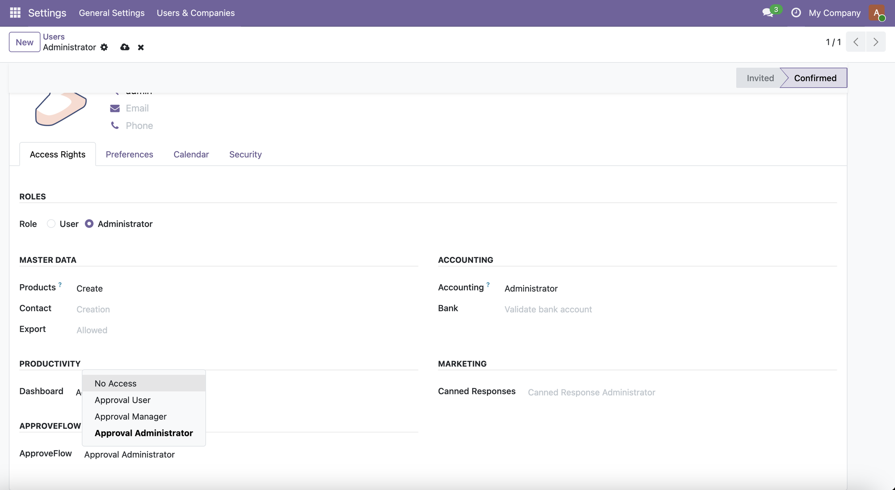This screenshot has height=490, width=895.
Task: Pick Approval User from the open dropdown
Action: 122,400
